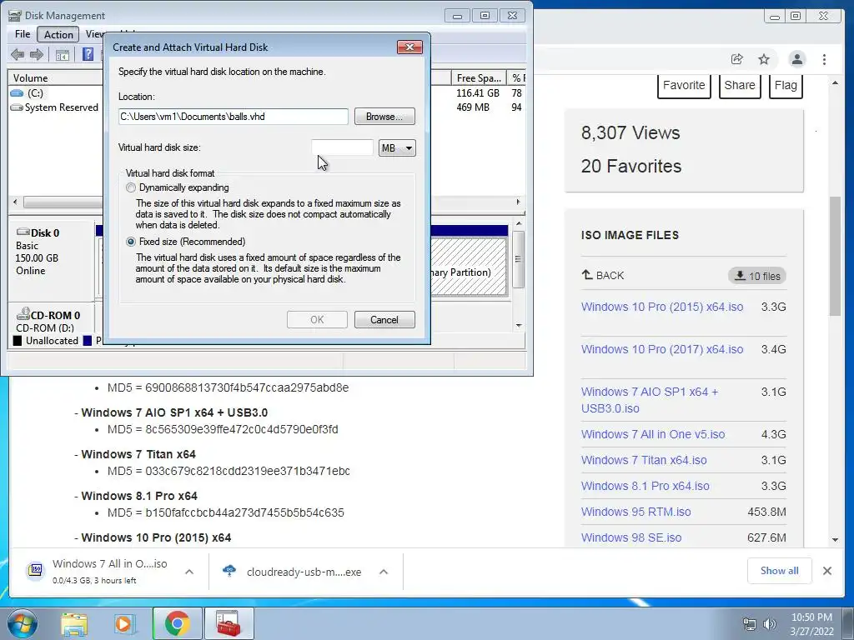Open the Chrome profile avatar icon

[796, 59]
